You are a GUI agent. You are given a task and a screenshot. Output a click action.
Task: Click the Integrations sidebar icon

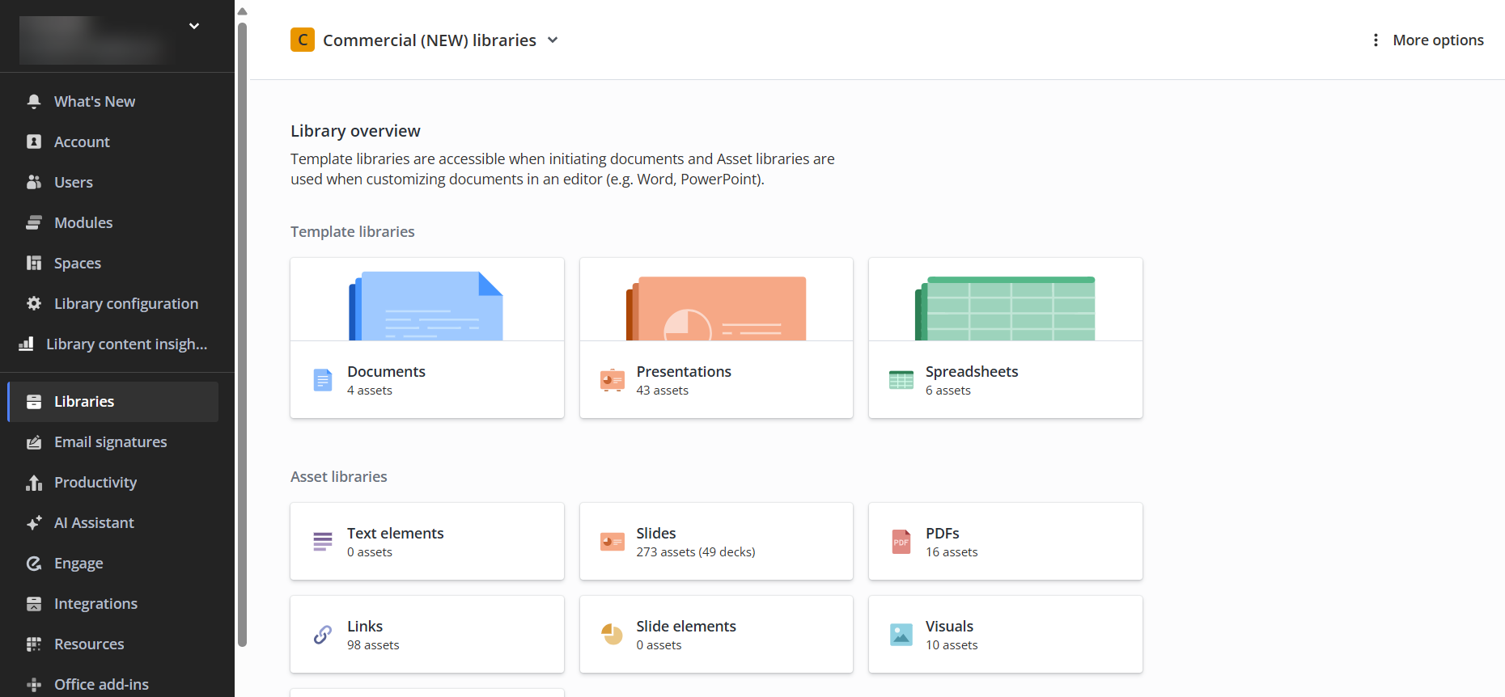point(34,604)
